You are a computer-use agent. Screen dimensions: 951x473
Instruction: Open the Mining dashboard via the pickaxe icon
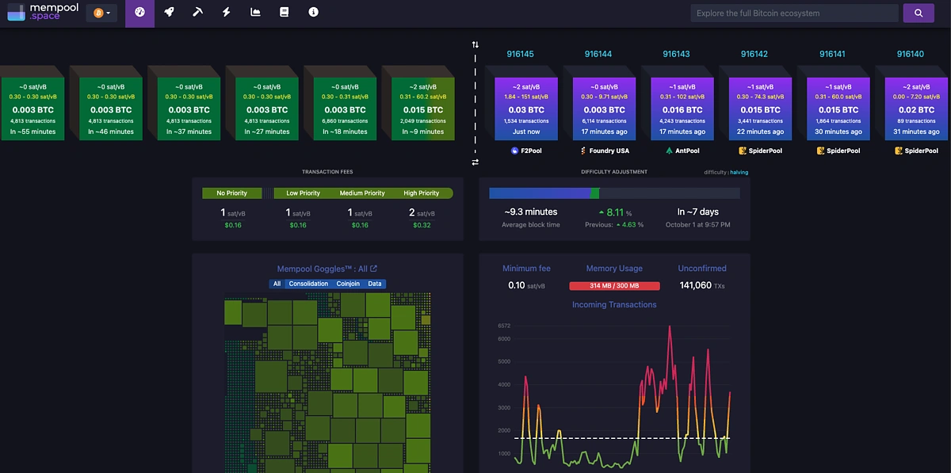point(197,13)
